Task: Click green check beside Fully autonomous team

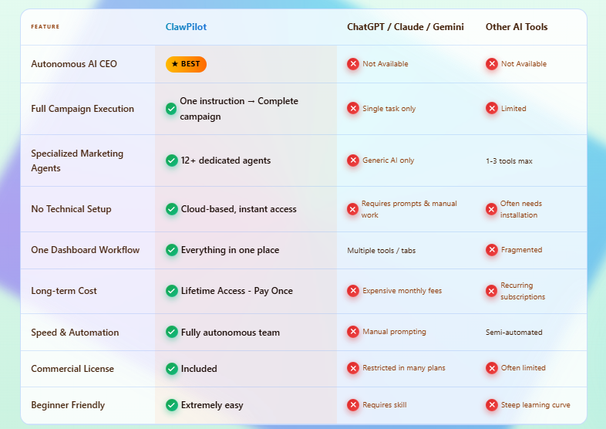Action: coord(172,332)
